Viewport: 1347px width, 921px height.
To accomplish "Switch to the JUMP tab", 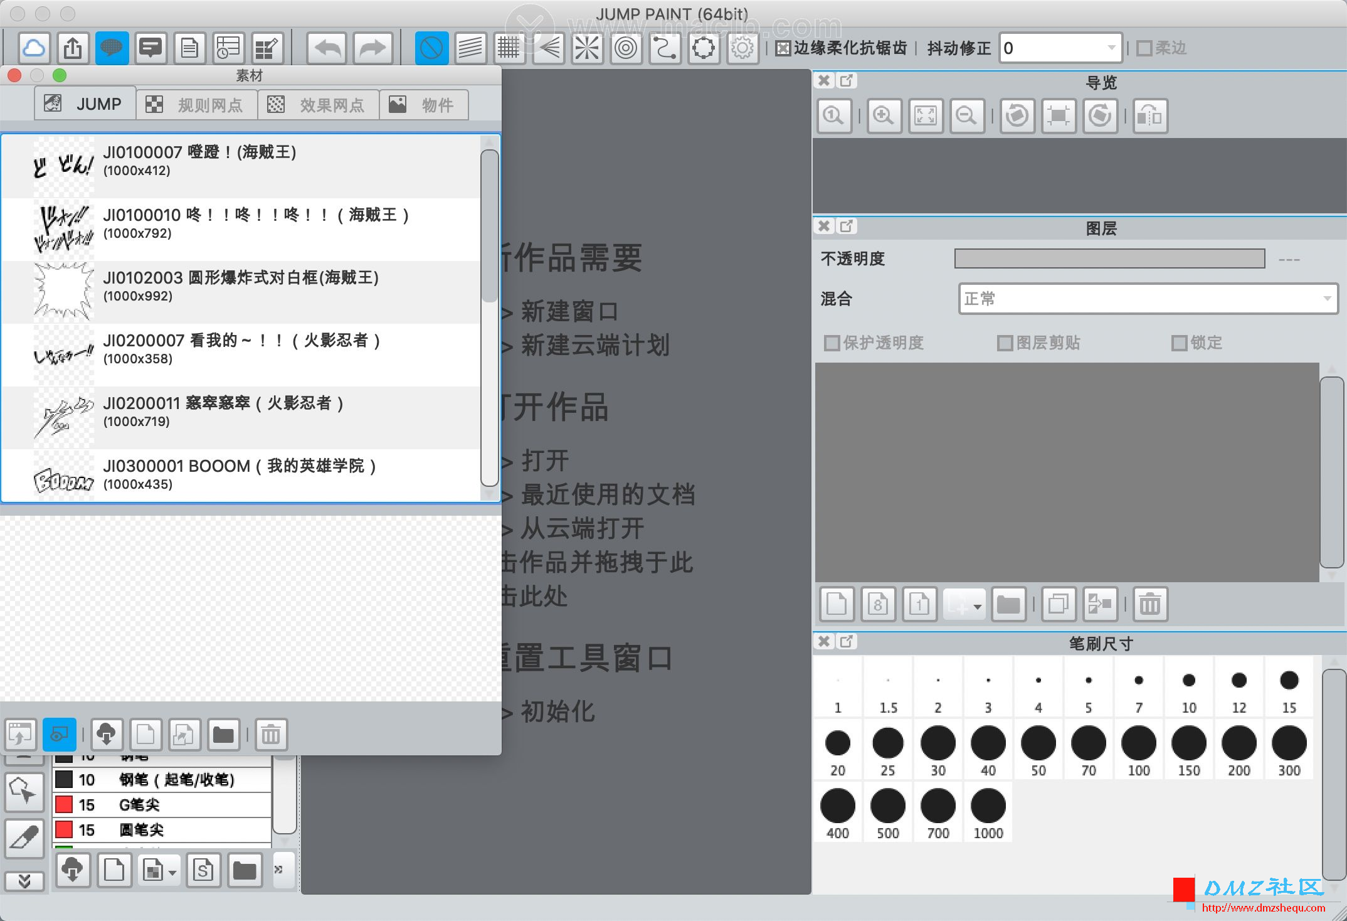I will click(x=85, y=104).
